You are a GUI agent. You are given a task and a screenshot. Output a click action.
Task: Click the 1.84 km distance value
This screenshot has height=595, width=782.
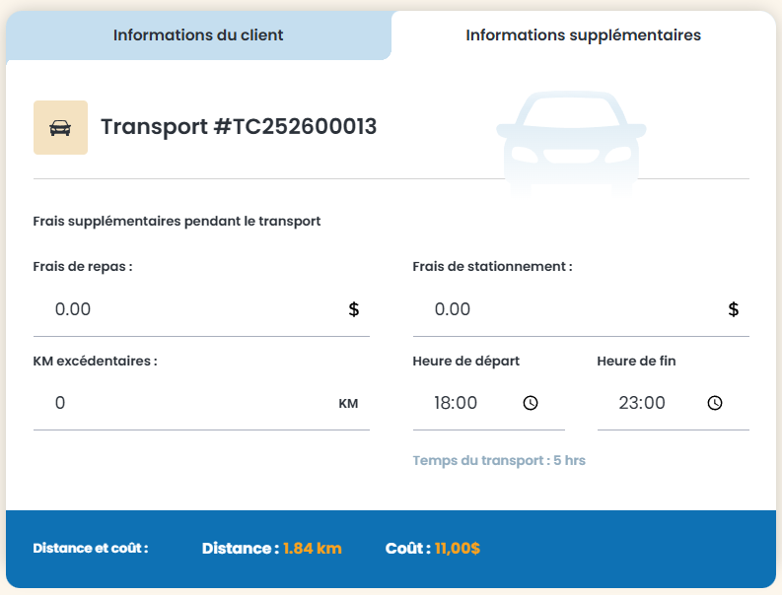313,548
